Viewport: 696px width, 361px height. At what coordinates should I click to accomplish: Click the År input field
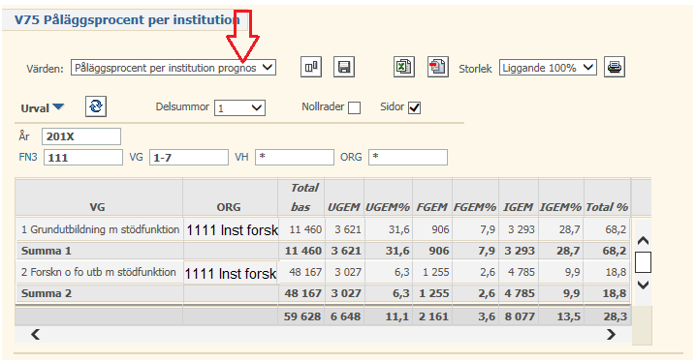pyautogui.click(x=81, y=136)
